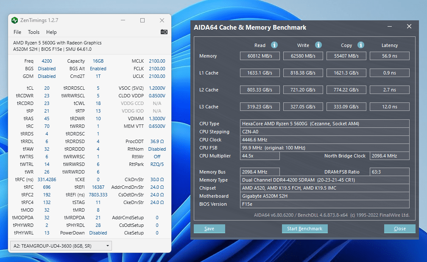This screenshot has height=262, width=427.
Task: Expand the A2: TEAMGROUP-UD4-3600 module dropdown
Action: click(x=61, y=245)
